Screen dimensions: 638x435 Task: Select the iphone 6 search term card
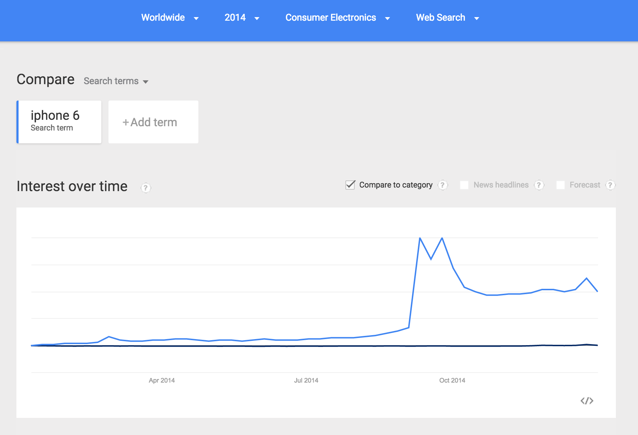coord(59,122)
